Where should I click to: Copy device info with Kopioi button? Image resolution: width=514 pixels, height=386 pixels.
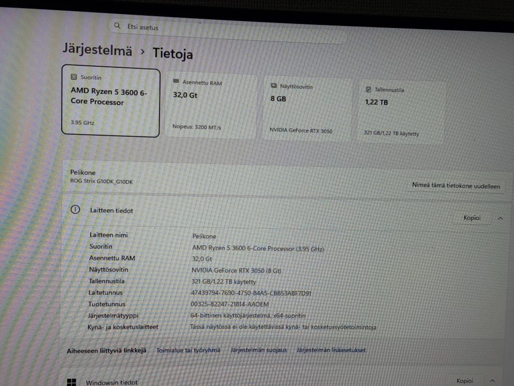(x=472, y=218)
